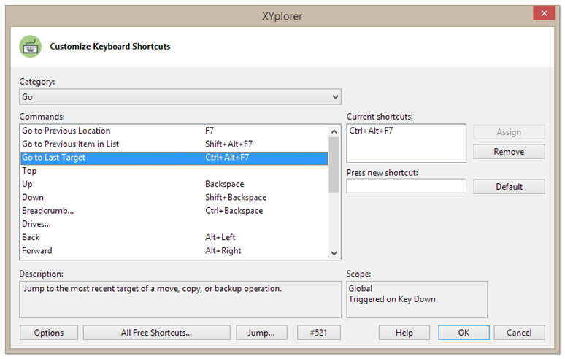565x359 pixels.
Task: Click the Default button
Action: [509, 186]
